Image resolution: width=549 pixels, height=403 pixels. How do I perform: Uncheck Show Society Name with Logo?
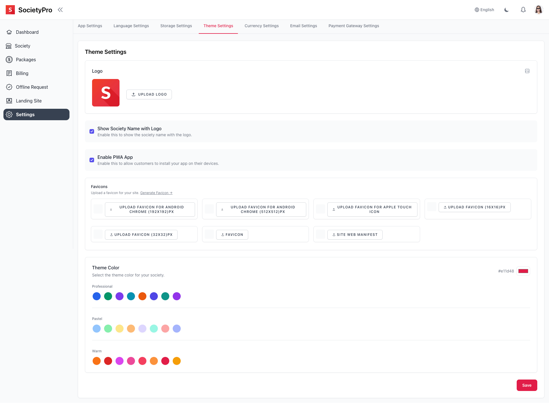click(x=92, y=131)
